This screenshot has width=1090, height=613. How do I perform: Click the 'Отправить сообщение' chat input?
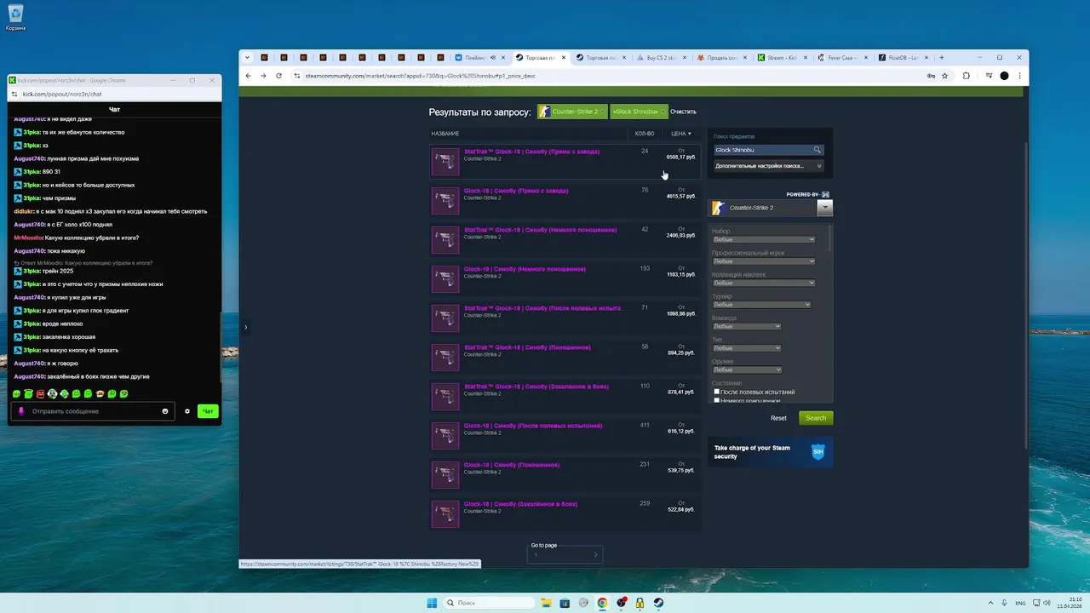[94, 411]
